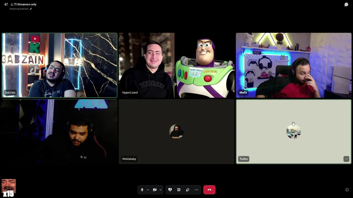Start an activity
This screenshot has width=353, height=198.
pos(179,190)
